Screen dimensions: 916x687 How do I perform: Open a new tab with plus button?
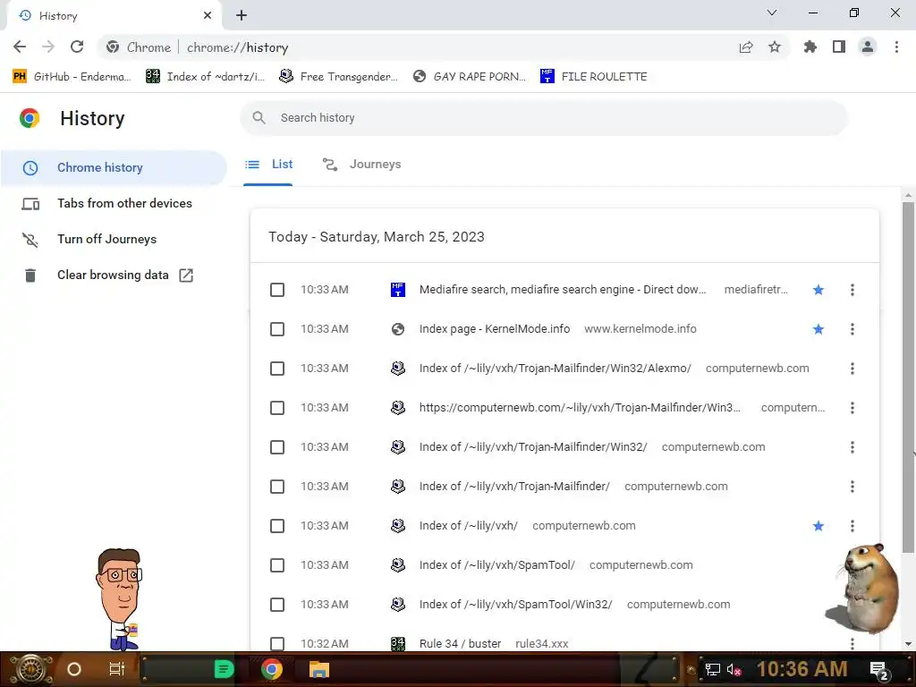tap(242, 16)
